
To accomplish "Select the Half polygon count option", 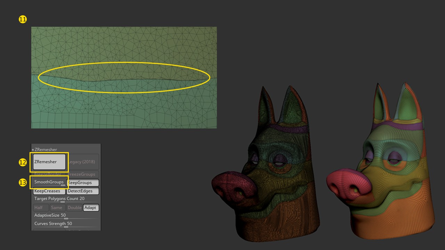I will tap(41, 208).
